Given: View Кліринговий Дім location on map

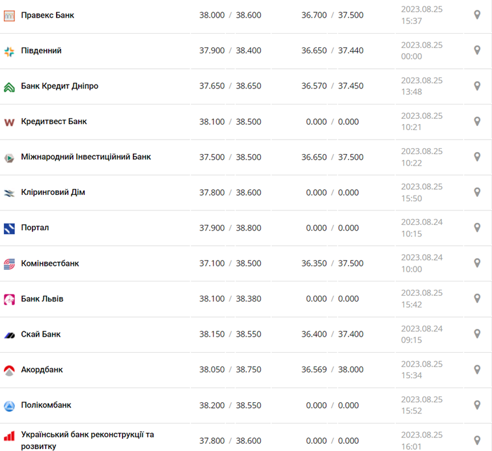Looking at the screenshot, I should [x=477, y=192].
